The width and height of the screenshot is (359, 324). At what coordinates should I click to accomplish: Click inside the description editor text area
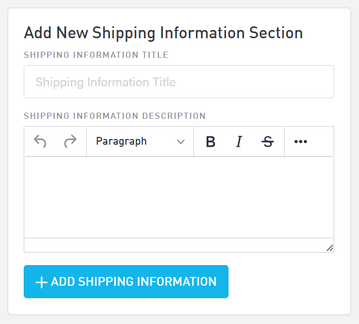[178, 196]
